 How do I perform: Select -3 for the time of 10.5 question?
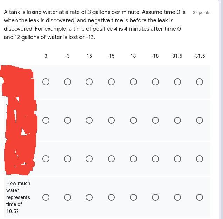(x=68, y=197)
